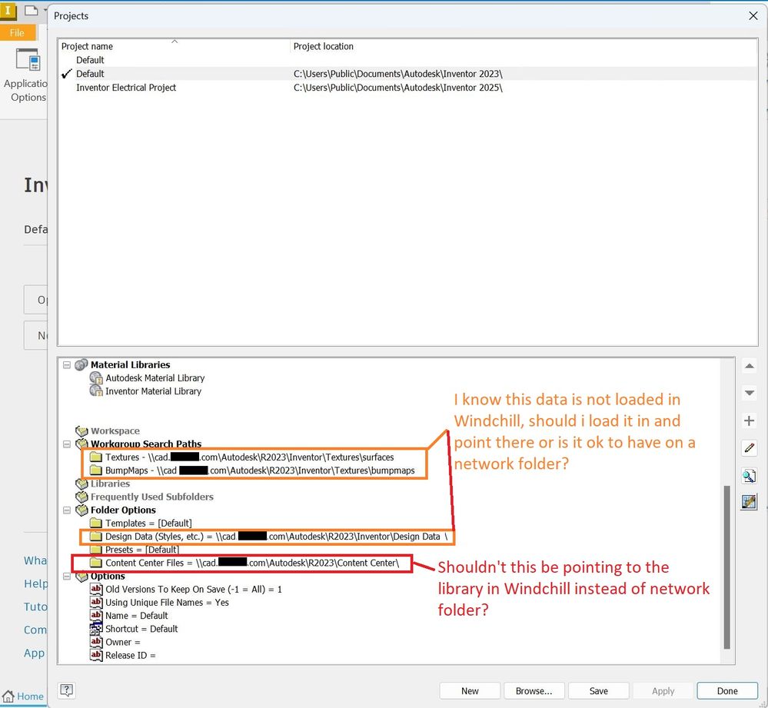The image size is (768, 708).
Task: Click the Browse... button
Action: [x=534, y=691]
